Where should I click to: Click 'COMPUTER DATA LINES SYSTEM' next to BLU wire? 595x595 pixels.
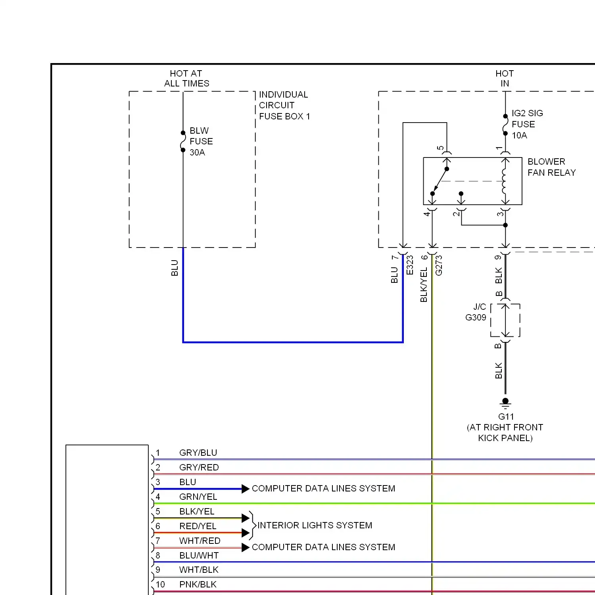point(323,488)
